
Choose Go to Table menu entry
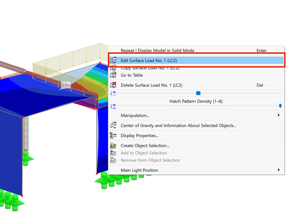click(196, 75)
